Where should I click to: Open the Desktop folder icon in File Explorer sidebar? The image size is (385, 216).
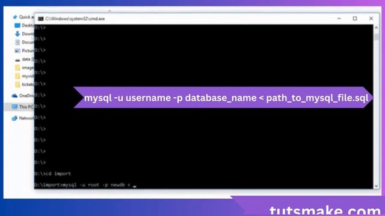click(x=17, y=25)
